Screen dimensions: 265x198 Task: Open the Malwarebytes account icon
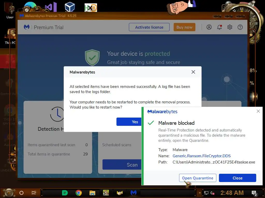(x=209, y=27)
